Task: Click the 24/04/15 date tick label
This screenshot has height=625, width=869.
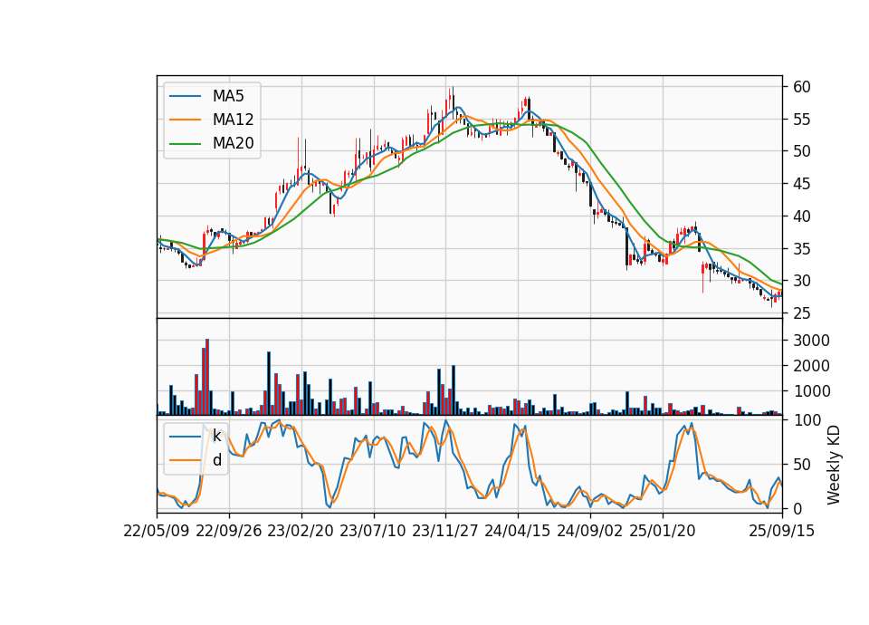Action: [x=518, y=531]
